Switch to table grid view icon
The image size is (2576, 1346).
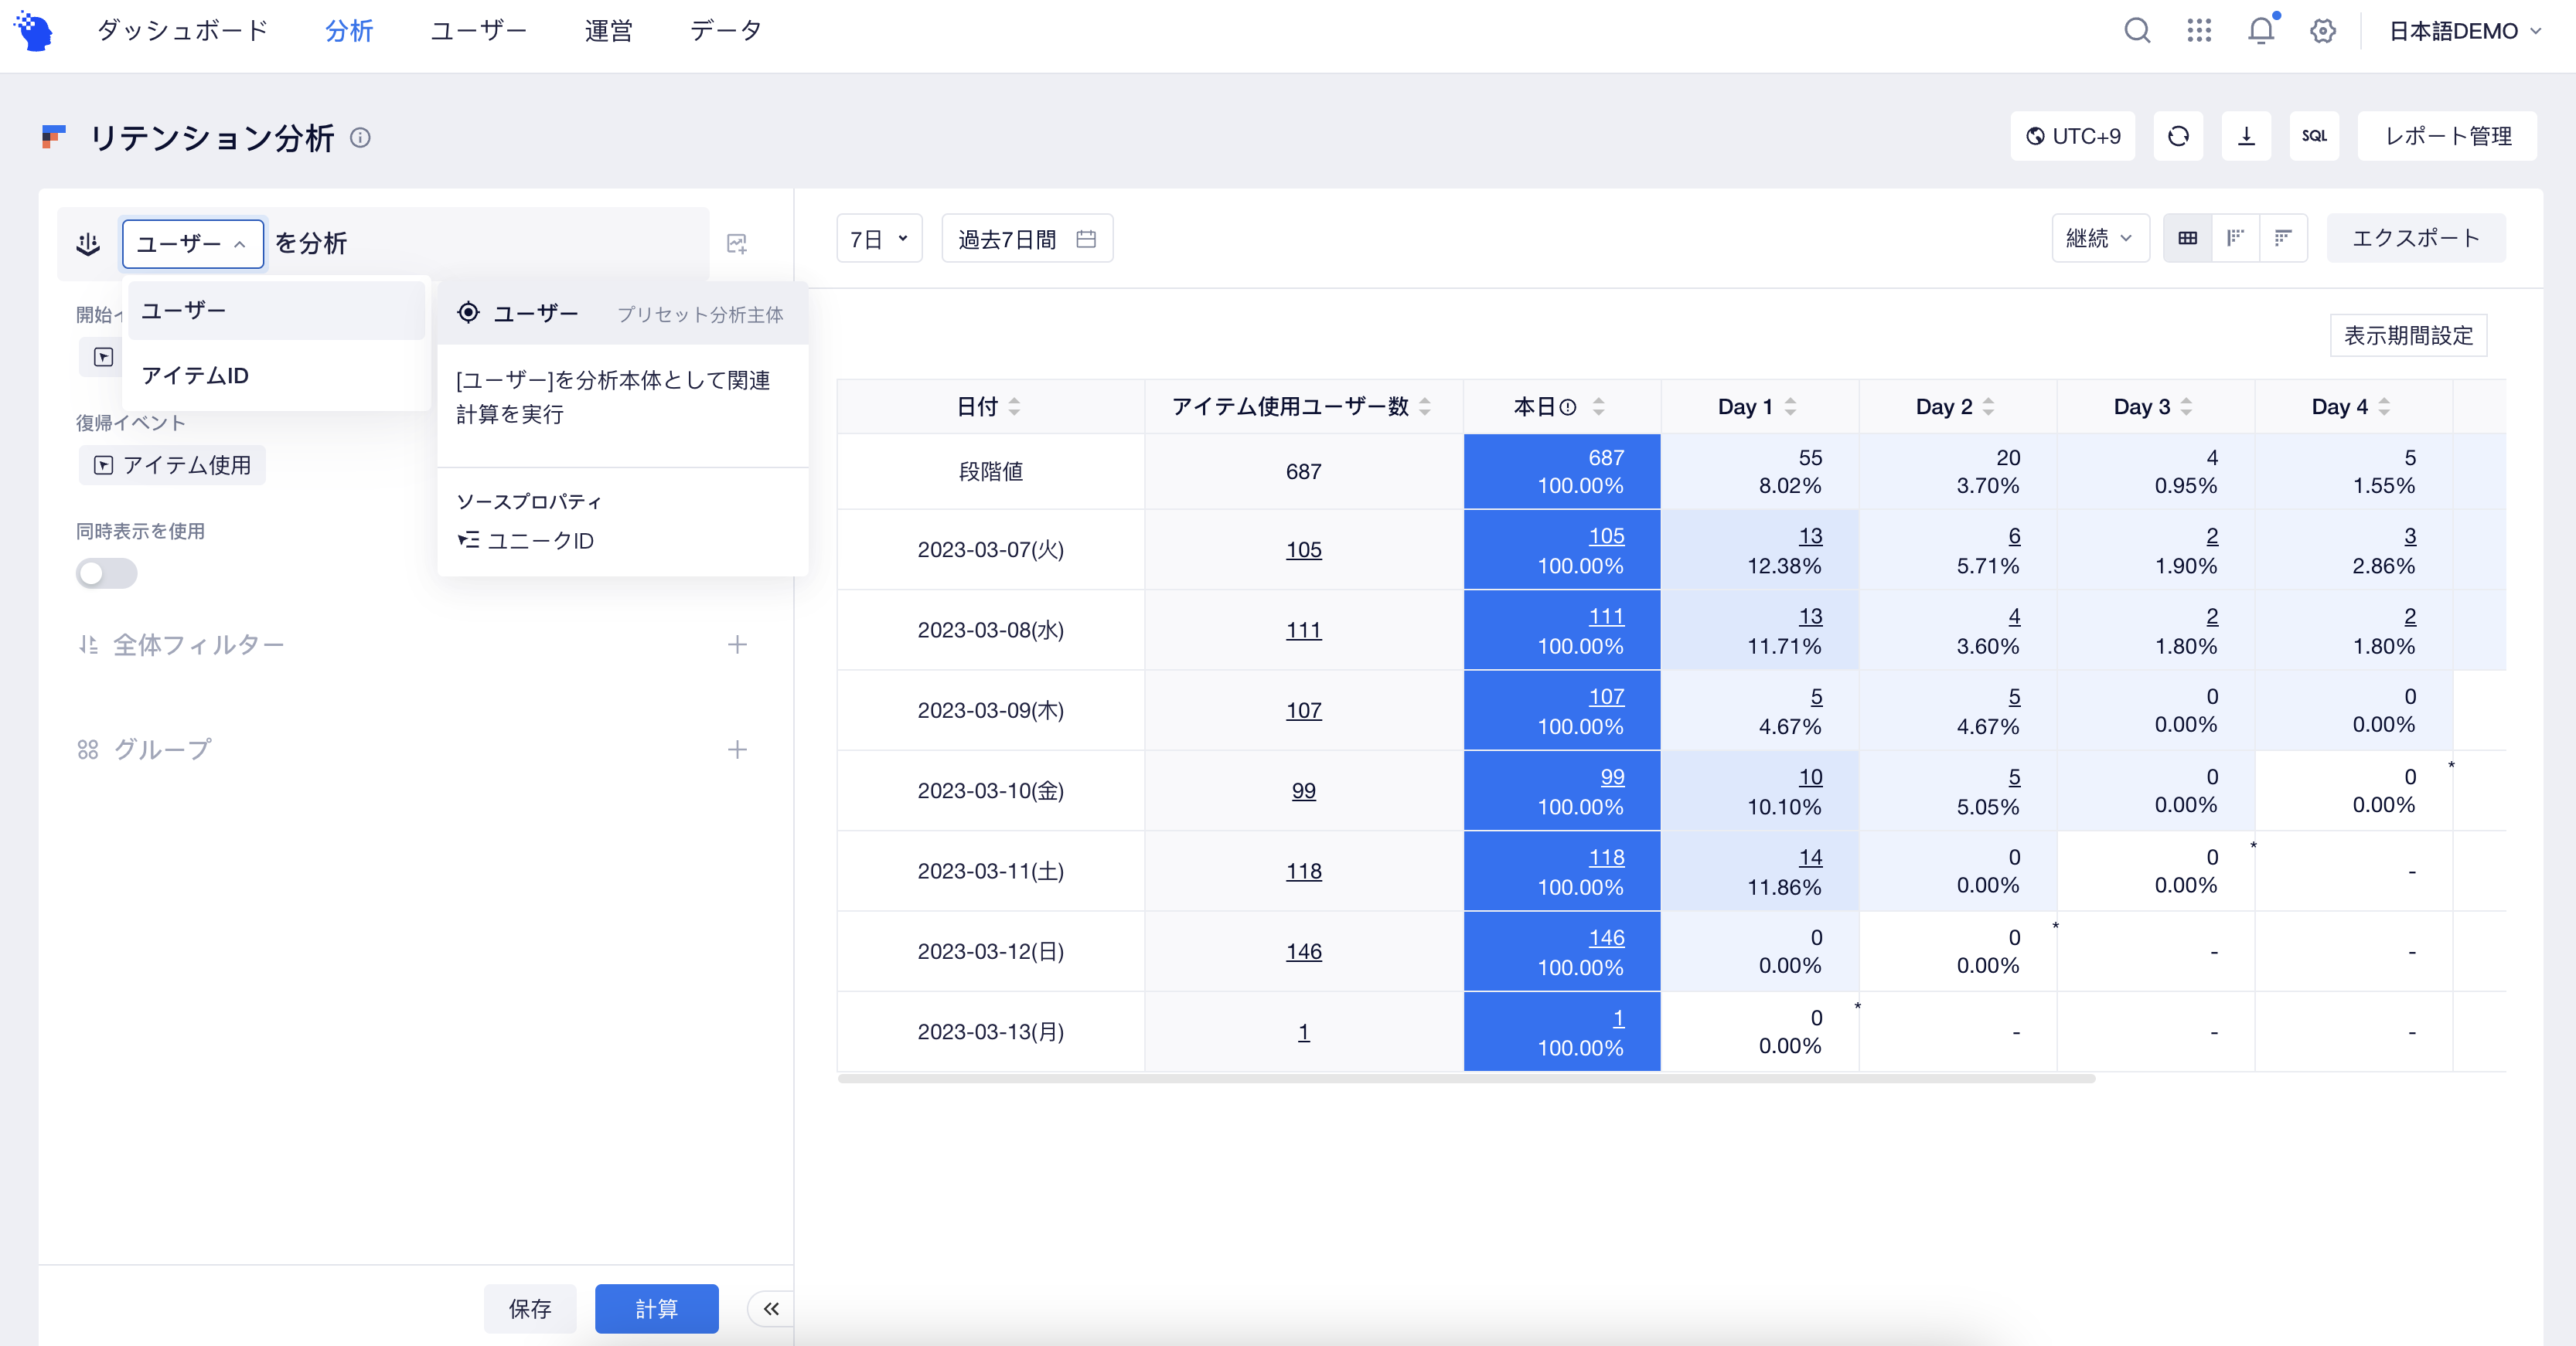coord(2188,238)
